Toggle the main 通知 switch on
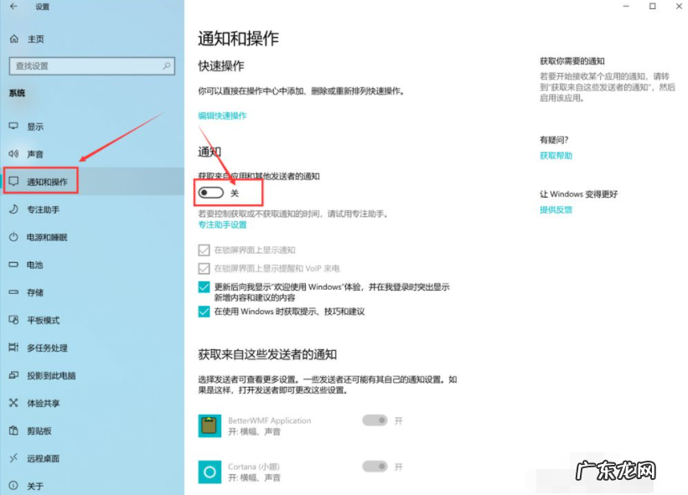This screenshot has height=495, width=688. (x=211, y=192)
